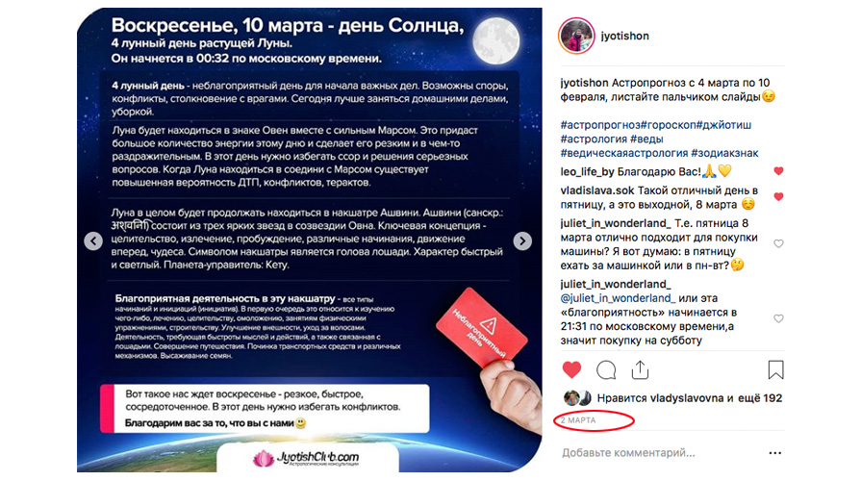Click the red heart like icon
Screen dimensions: 861x481
571,369
